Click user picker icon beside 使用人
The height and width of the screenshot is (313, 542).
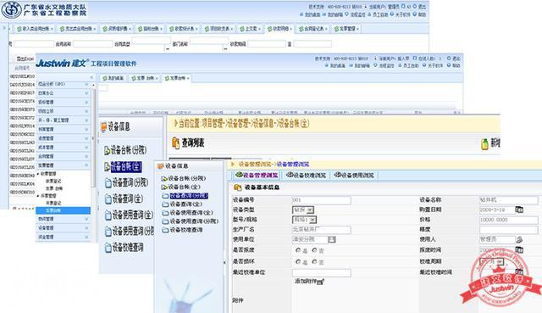pyautogui.click(x=519, y=239)
